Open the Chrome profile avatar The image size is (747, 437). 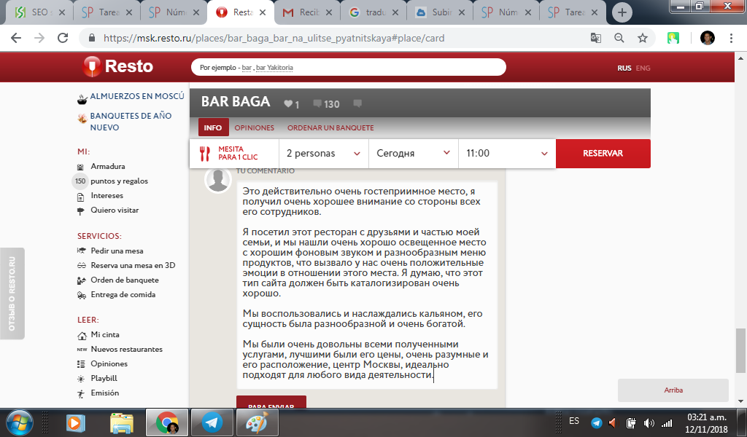click(x=708, y=38)
